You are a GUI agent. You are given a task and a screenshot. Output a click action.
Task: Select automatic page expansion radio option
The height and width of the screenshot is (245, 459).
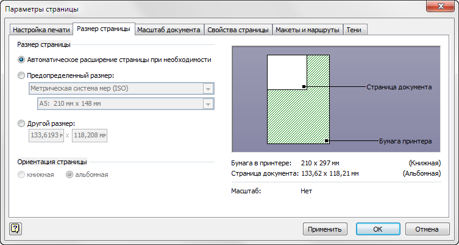(22, 60)
